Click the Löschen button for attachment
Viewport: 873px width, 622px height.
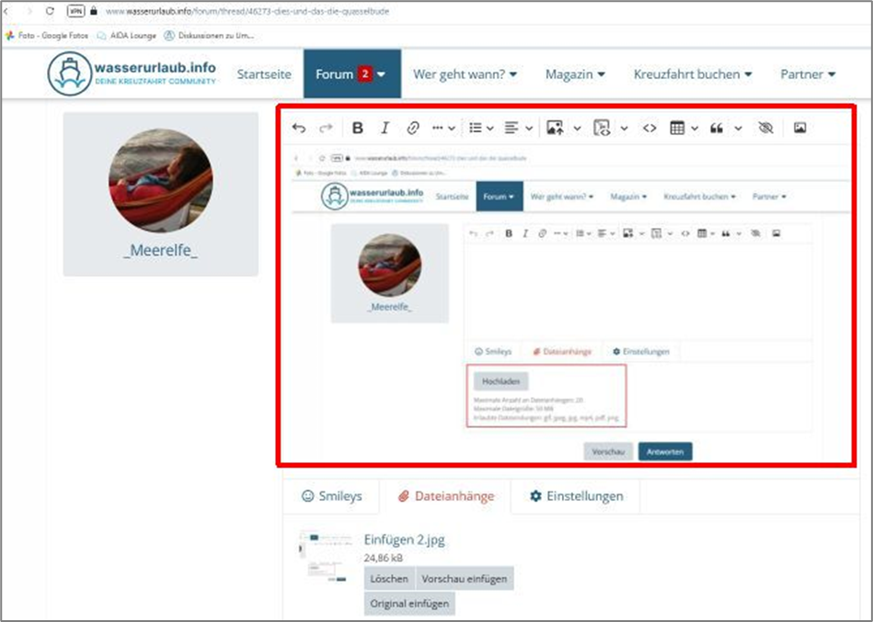(x=389, y=579)
